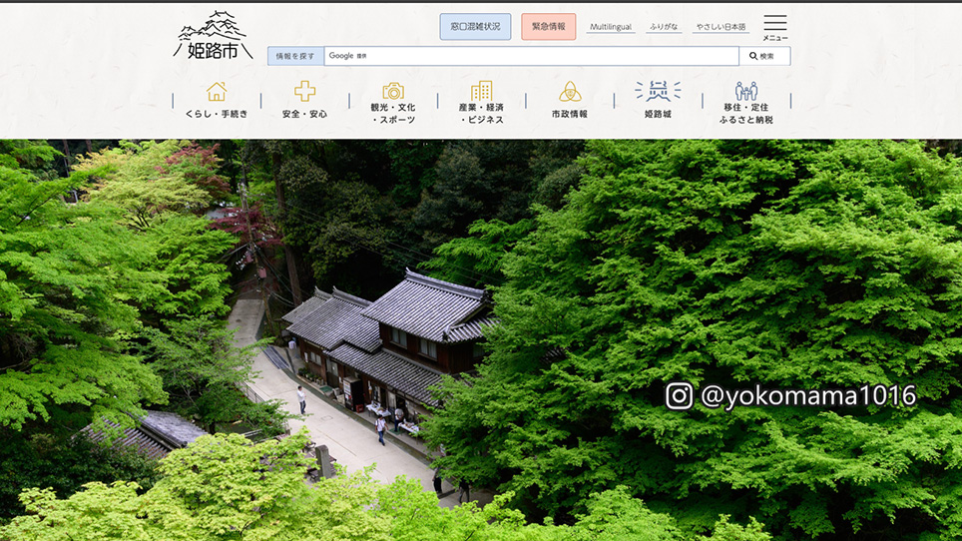Open the 市政情報 menu label
Image resolution: width=962 pixels, height=541 pixels.
click(570, 114)
